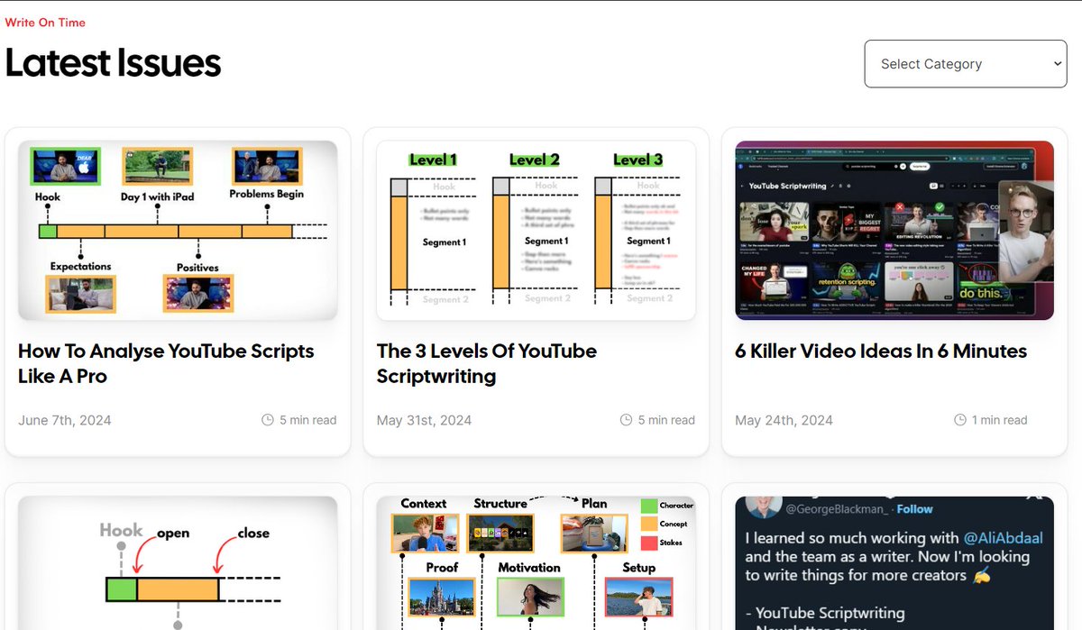
Task: Click the Hook open close diagram thumbnail
Action: (178, 562)
